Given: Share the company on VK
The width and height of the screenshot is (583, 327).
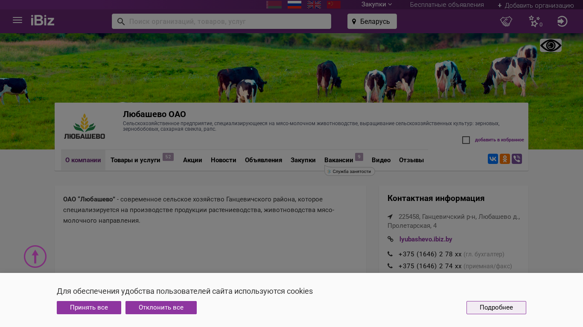Looking at the screenshot, I should pyautogui.click(x=493, y=159).
